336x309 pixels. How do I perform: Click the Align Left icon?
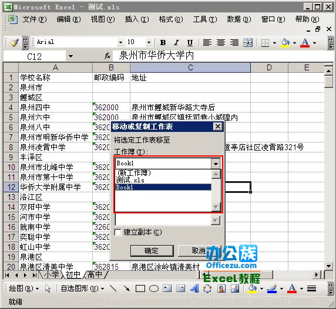207,43
